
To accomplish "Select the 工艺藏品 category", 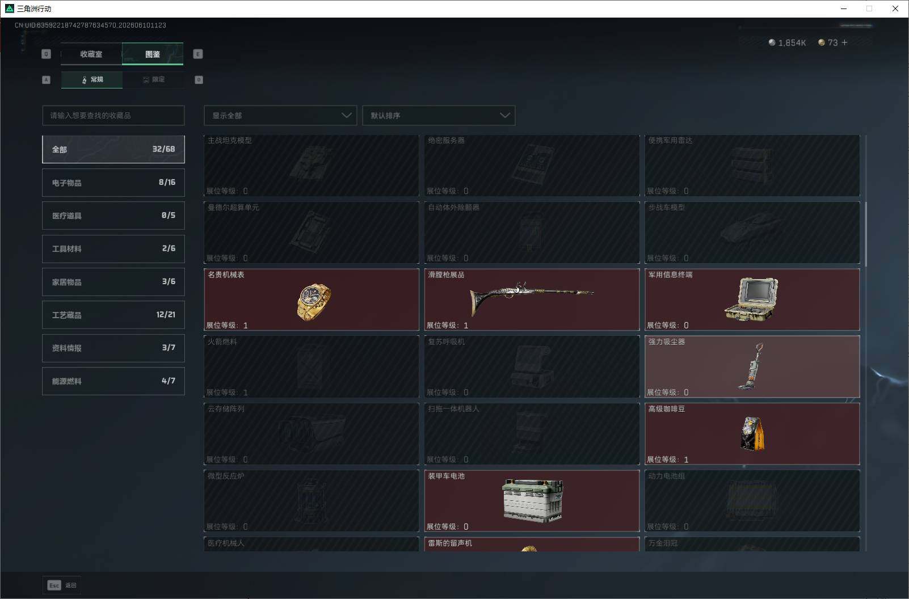I will tap(113, 315).
